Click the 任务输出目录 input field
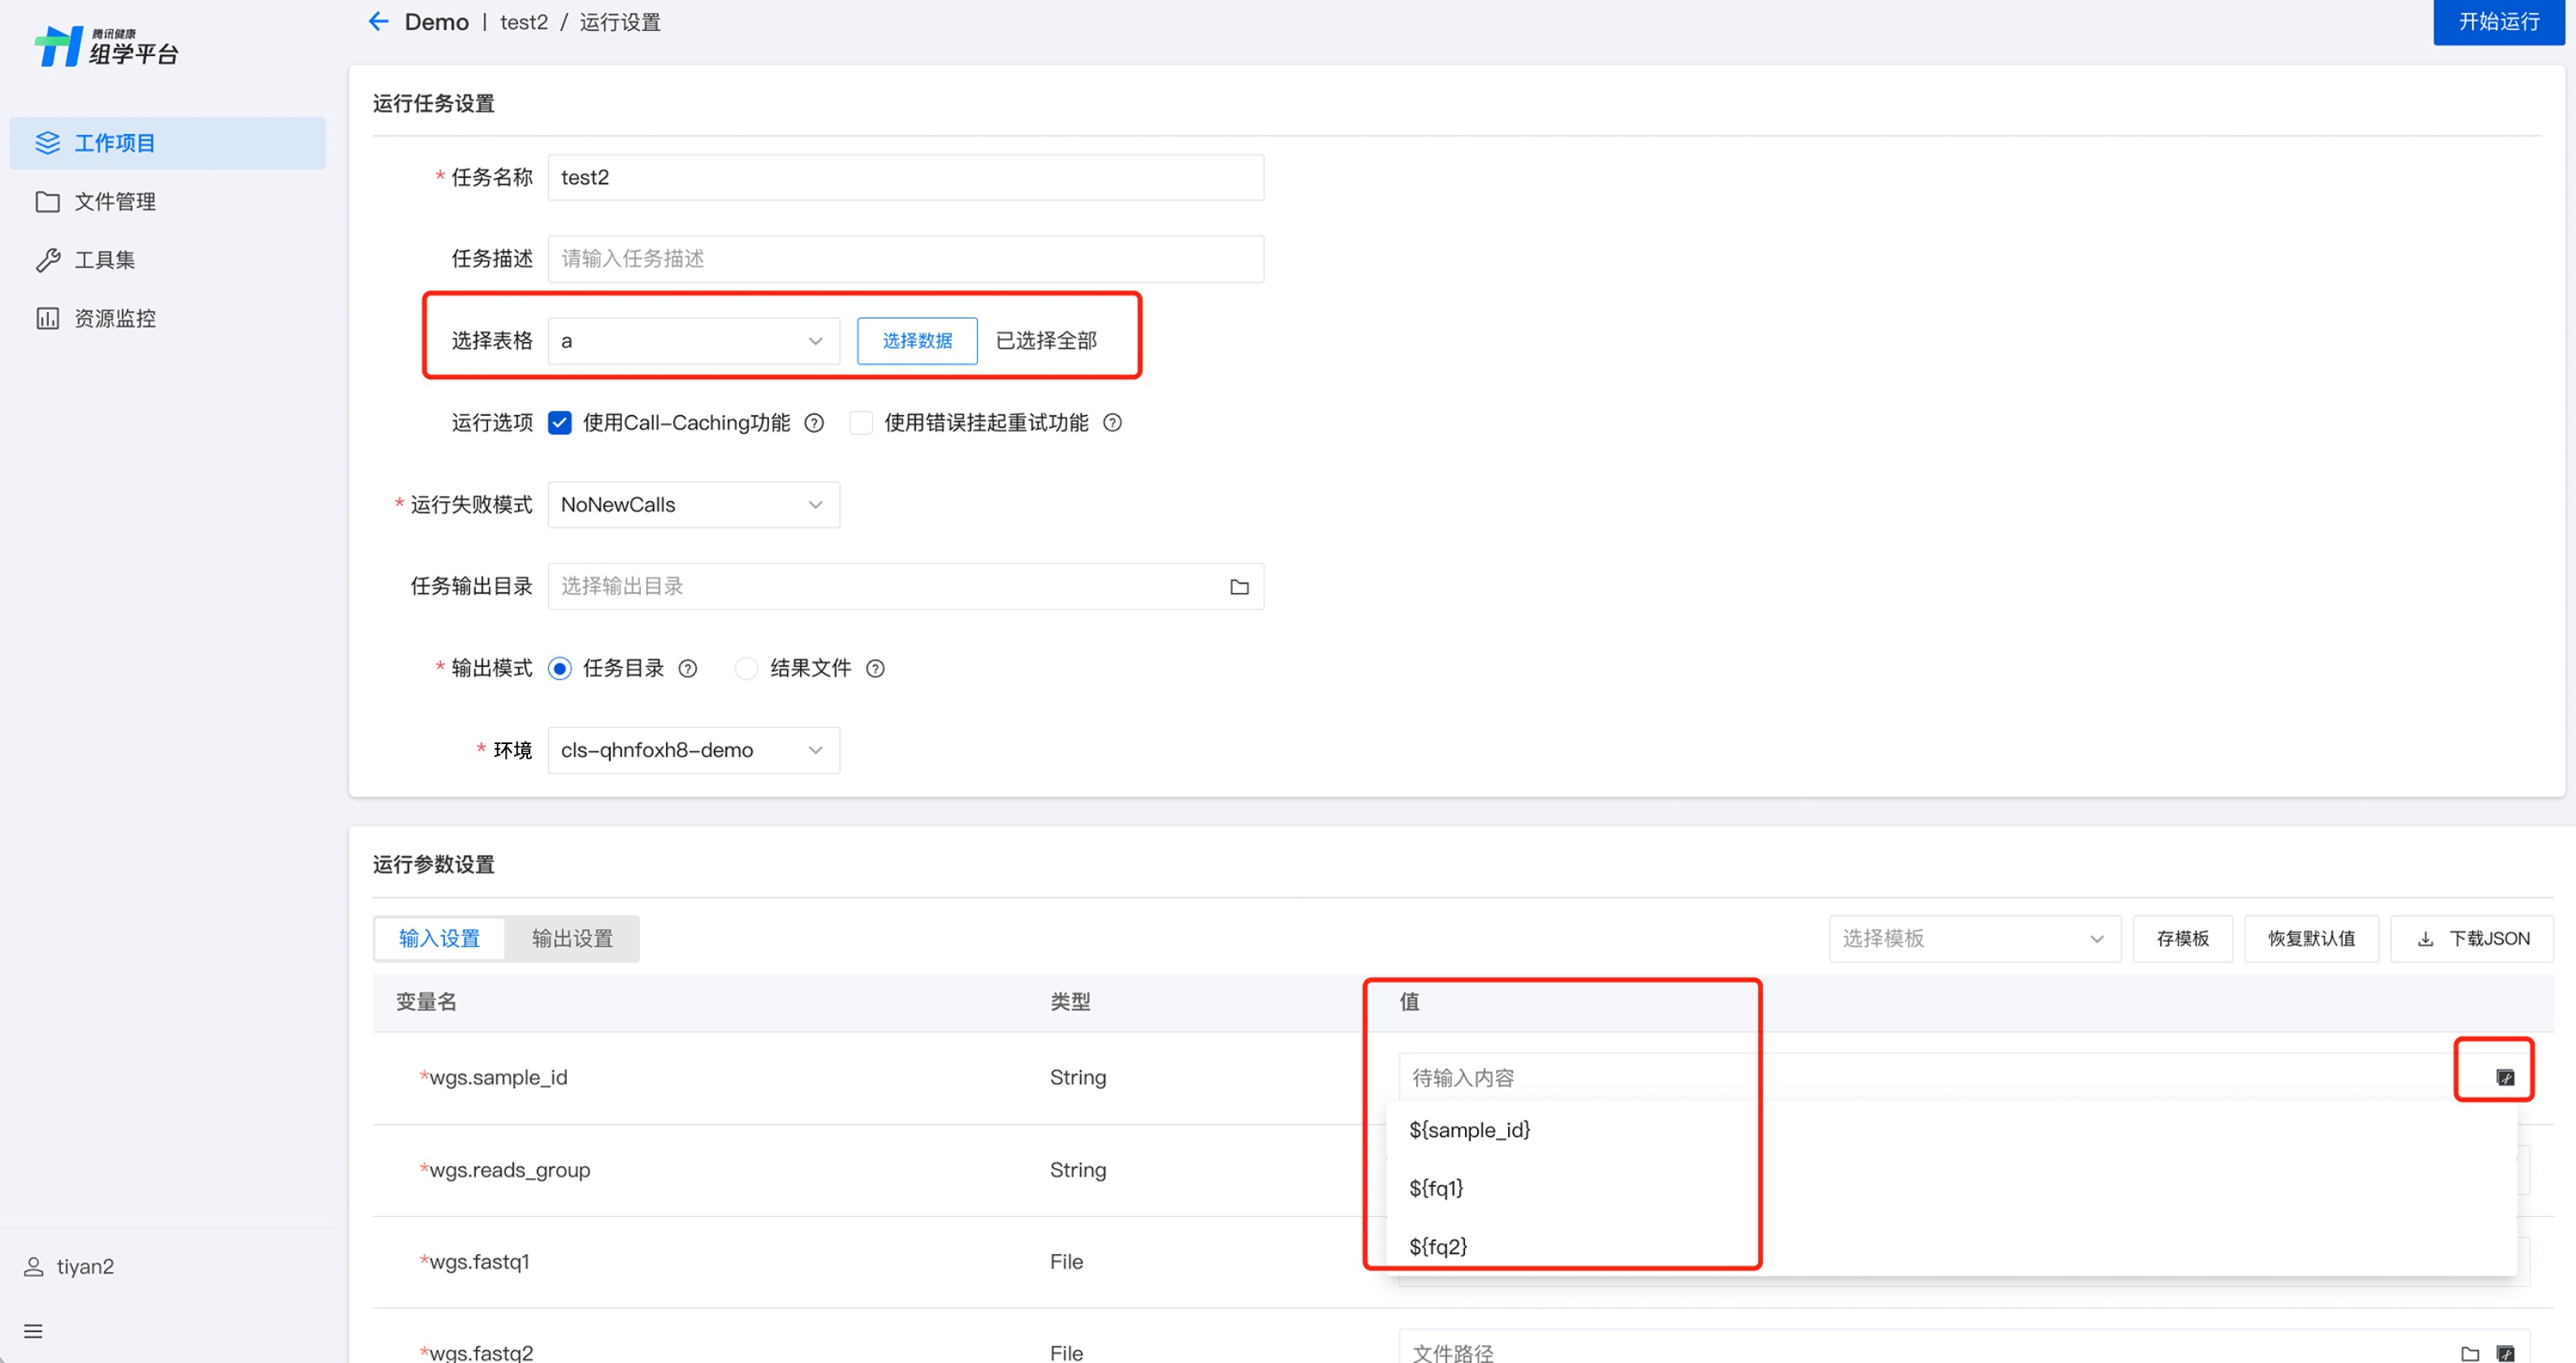Viewport: 2576px width, 1363px height. pyautogui.click(x=905, y=586)
